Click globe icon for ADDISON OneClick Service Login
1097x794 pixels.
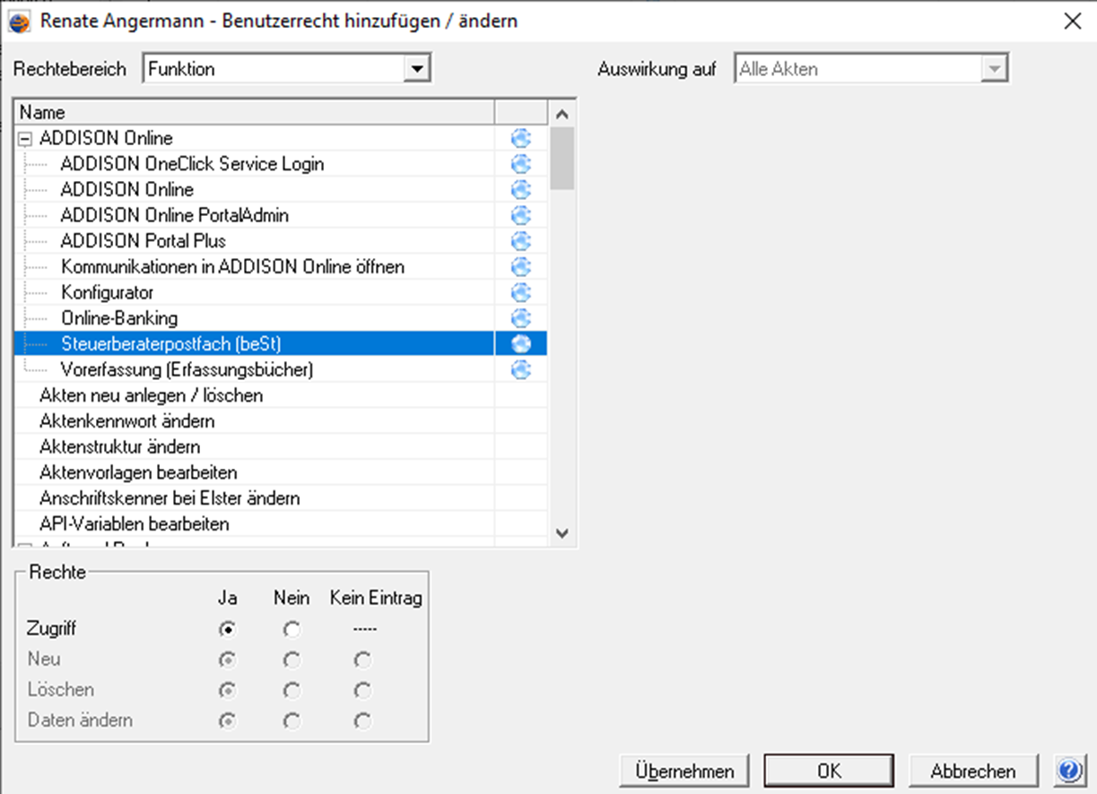(x=521, y=164)
